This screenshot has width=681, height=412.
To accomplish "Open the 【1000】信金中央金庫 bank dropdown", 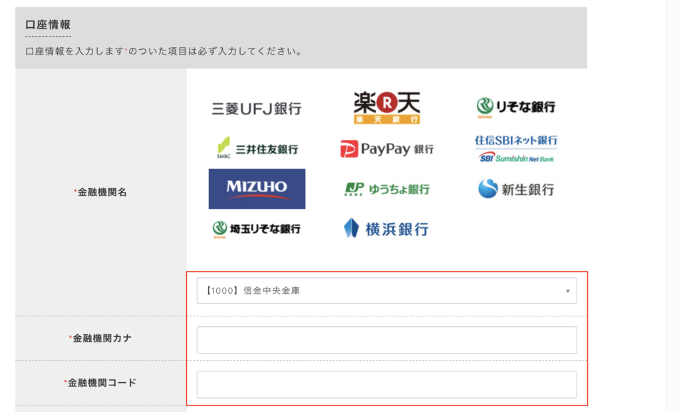I will coord(386,290).
